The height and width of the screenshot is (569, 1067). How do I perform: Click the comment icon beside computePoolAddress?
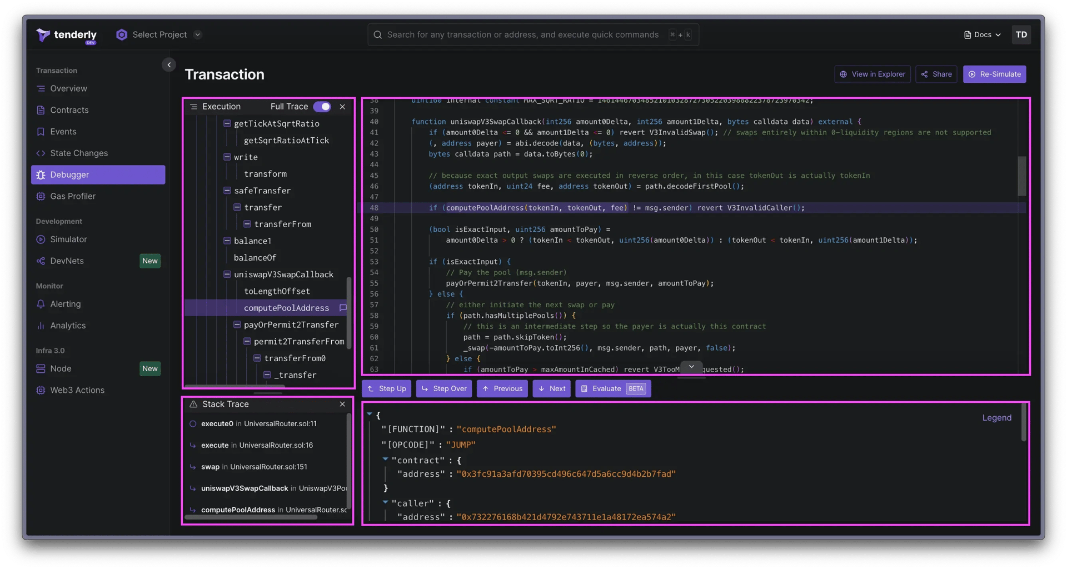pos(343,308)
